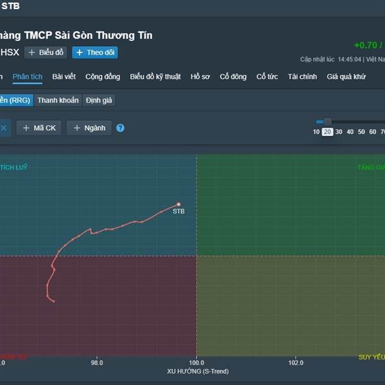
Task: Click the blue help question mark icon
Action: 121,128
